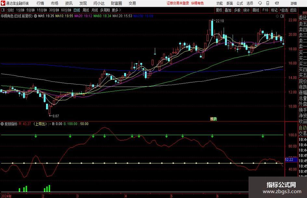Click the 画线 drawing toolbar button
This screenshot has width=307, height=198.
click(256, 10)
